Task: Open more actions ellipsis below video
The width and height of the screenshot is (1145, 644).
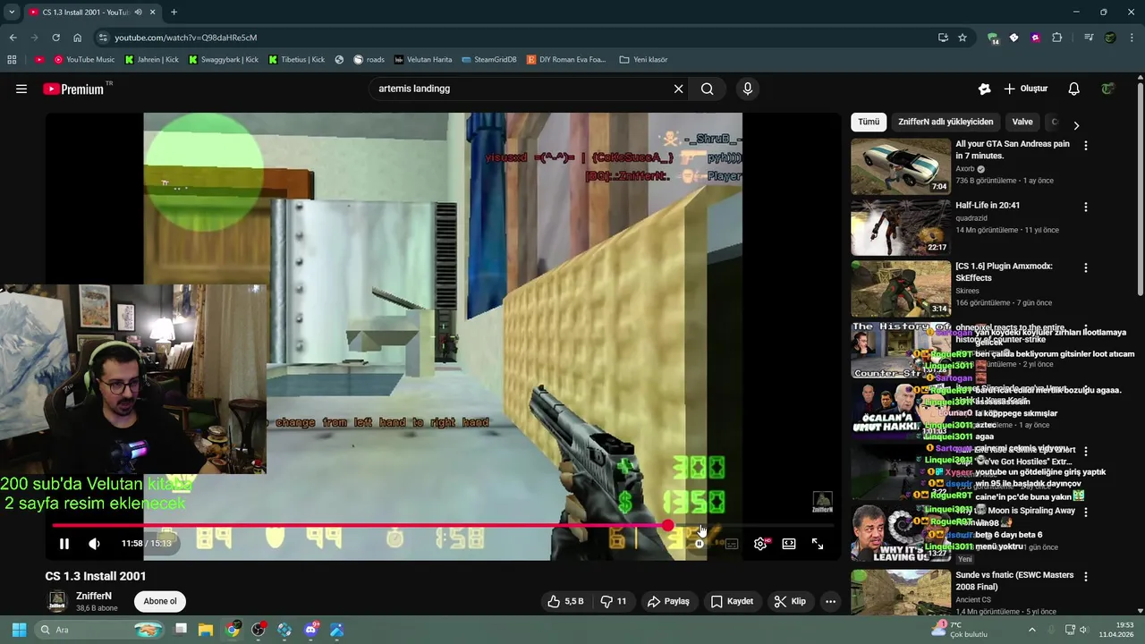Action: tap(830, 601)
